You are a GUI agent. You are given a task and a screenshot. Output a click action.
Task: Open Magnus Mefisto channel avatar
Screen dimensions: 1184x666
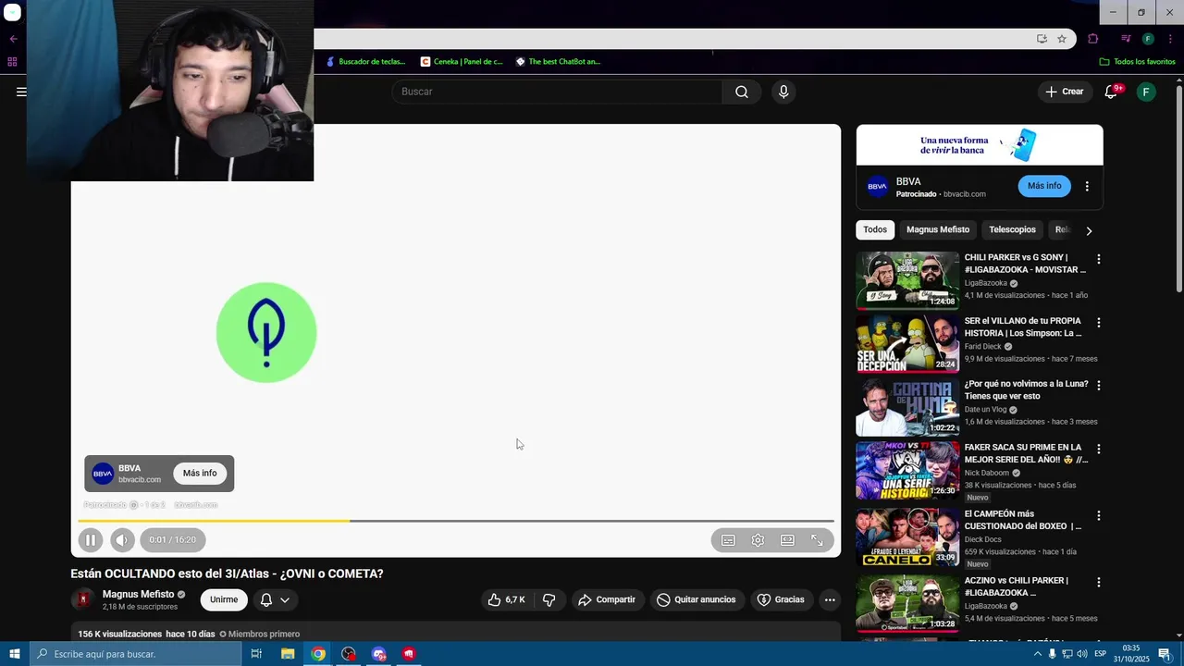83,599
